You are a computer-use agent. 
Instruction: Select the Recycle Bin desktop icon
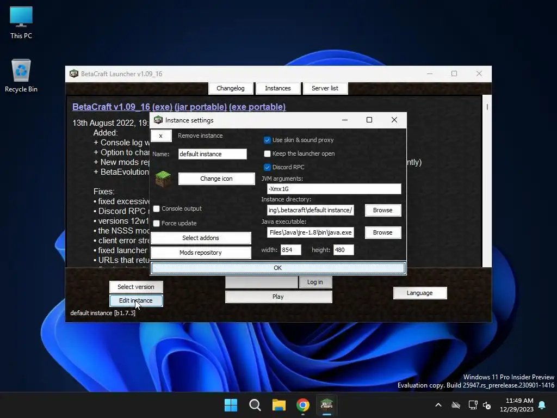coord(21,76)
